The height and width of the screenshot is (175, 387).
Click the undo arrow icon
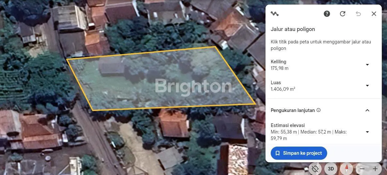tap(358, 14)
